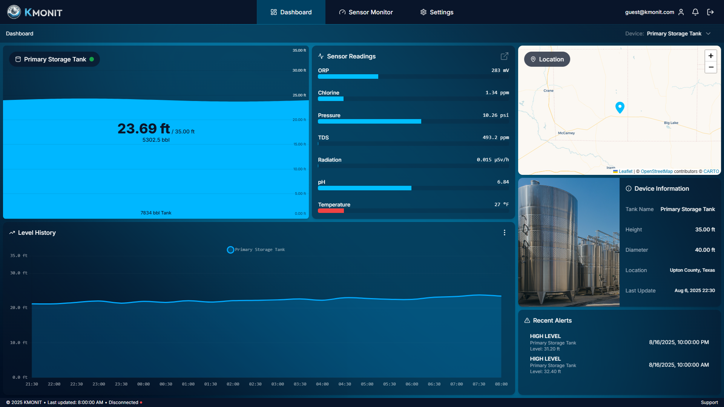
Task: Open the OpenStreetMap attribution link
Action: click(656, 171)
